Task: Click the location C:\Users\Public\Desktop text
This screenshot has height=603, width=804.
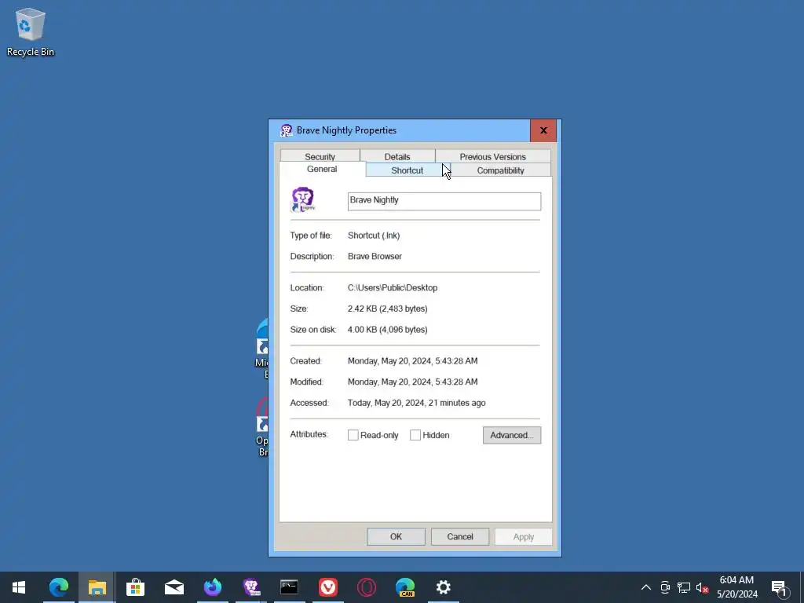Action: [x=393, y=287]
